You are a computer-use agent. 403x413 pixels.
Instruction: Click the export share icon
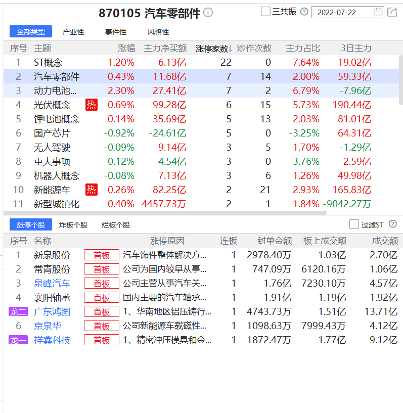pos(392,12)
